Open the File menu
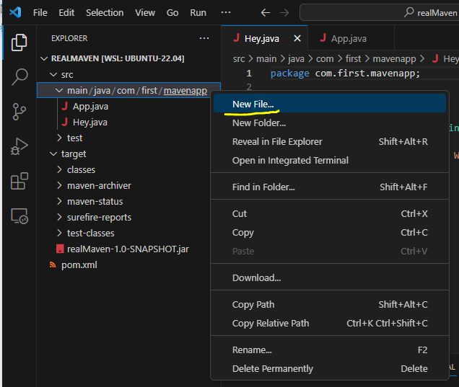 pyautogui.click(x=40, y=12)
